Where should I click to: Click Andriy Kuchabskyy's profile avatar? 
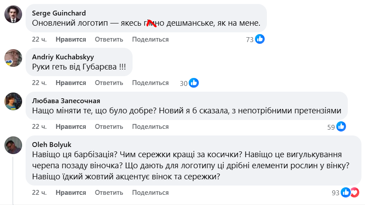coord(13,58)
